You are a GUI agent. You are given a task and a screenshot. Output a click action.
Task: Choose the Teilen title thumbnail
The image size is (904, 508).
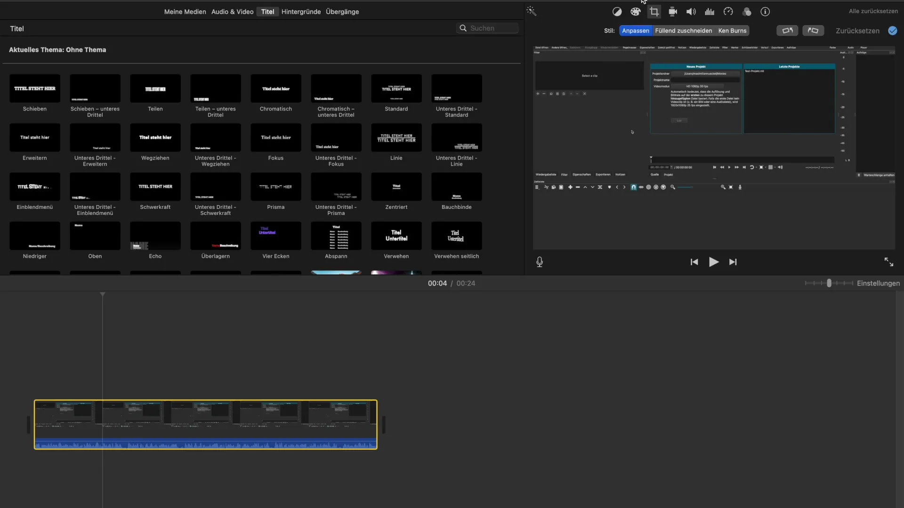coord(155,88)
